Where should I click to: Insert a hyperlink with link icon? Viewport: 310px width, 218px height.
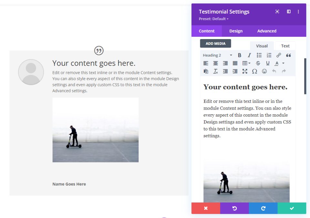(x=279, y=55)
